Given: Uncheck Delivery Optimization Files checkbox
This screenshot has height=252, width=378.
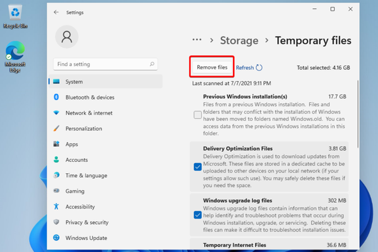Looking at the screenshot, I should (197, 166).
